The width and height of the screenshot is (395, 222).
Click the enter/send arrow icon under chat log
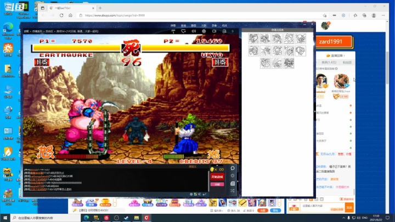(x=204, y=195)
